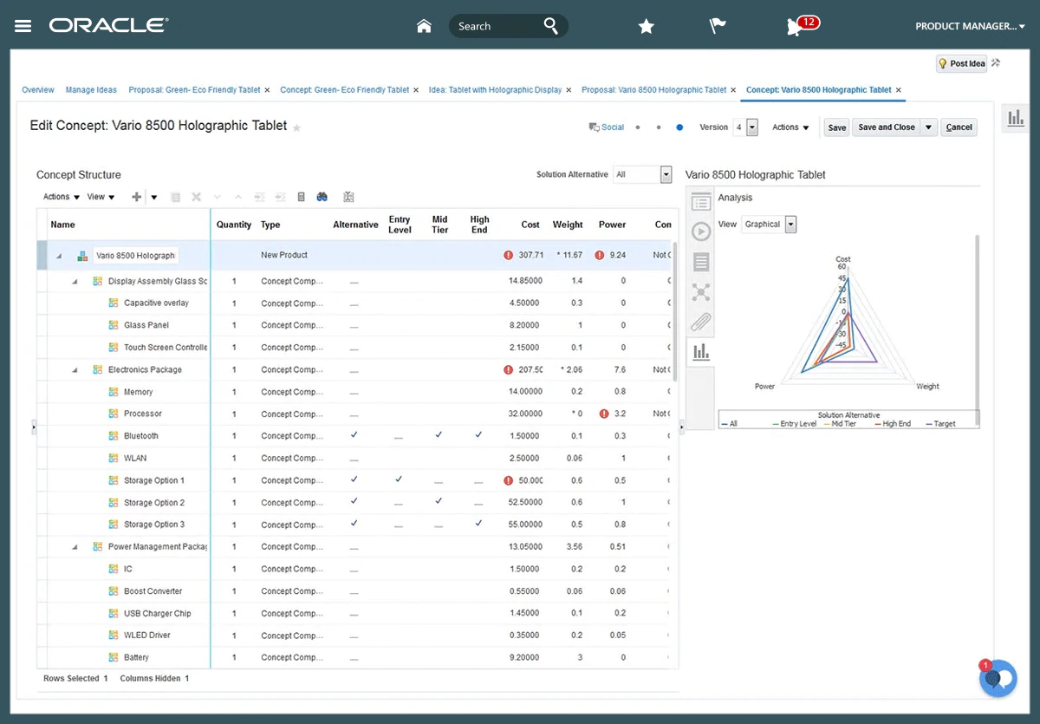The image size is (1040, 724).
Task: Click the Home icon in the header
Action: (424, 26)
